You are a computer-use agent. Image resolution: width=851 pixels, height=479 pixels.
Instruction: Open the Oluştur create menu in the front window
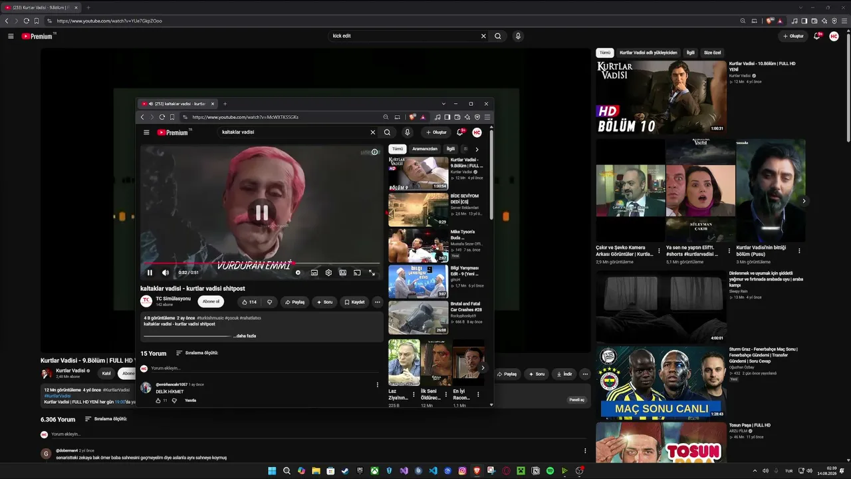pyautogui.click(x=437, y=132)
